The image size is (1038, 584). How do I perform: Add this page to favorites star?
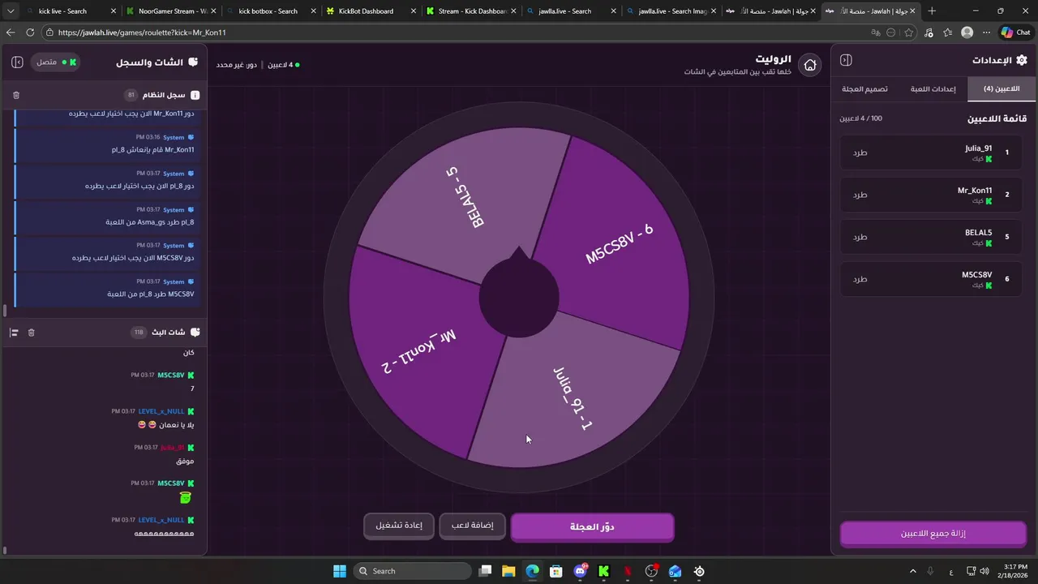point(909,32)
